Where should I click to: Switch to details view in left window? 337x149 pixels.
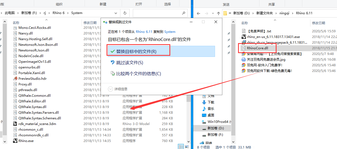[x=181, y=147]
